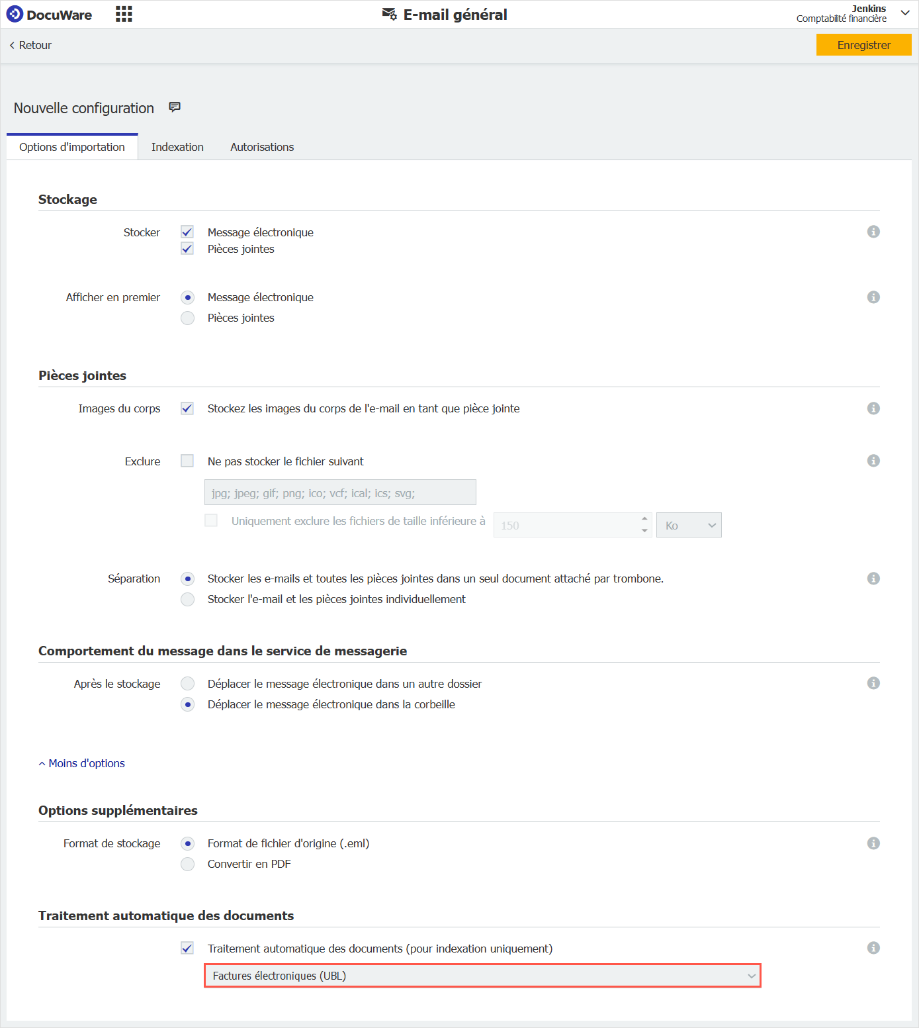This screenshot has width=919, height=1028.
Task: Enable Ne pas stocker le fichier suivant
Action: pyautogui.click(x=187, y=461)
